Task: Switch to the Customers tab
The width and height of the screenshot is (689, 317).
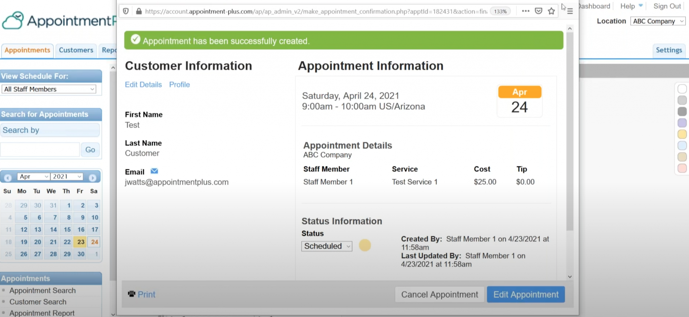Action: pos(76,50)
